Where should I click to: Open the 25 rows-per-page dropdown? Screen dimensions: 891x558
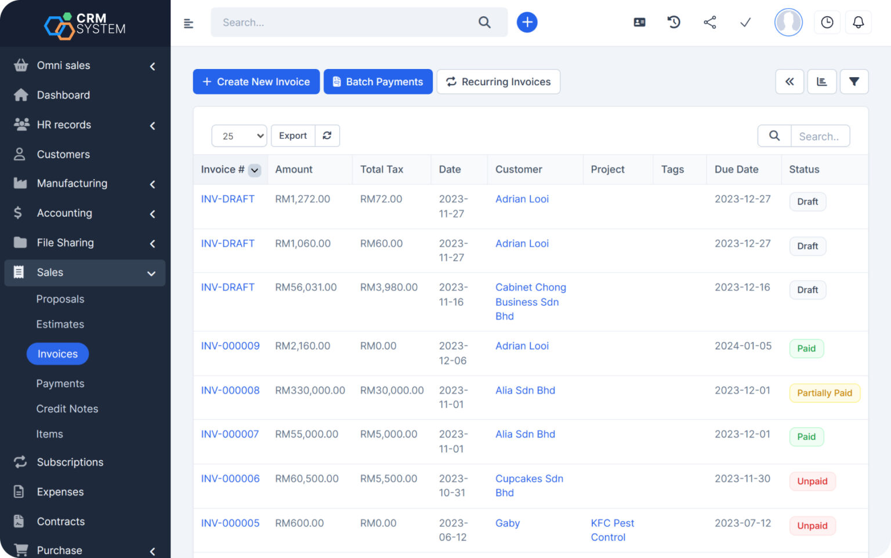pos(239,136)
